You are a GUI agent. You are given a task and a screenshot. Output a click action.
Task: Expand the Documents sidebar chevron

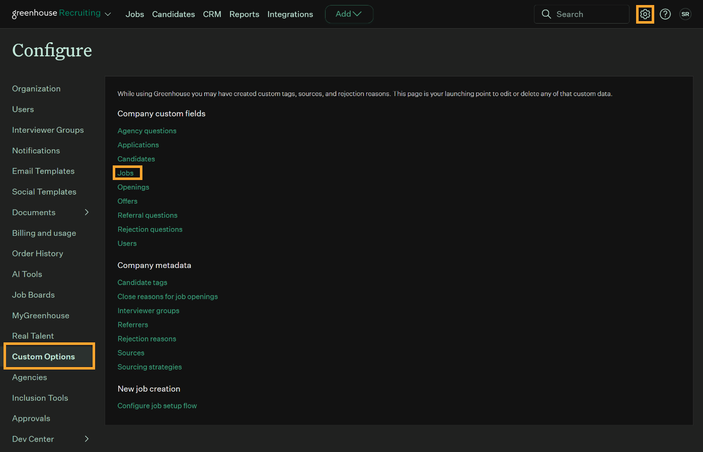[87, 212]
